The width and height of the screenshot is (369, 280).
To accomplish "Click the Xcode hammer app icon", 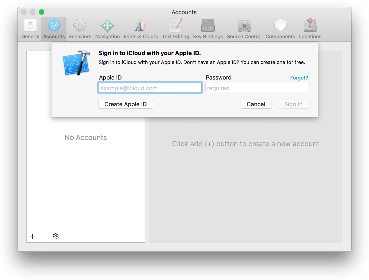I will [x=76, y=62].
